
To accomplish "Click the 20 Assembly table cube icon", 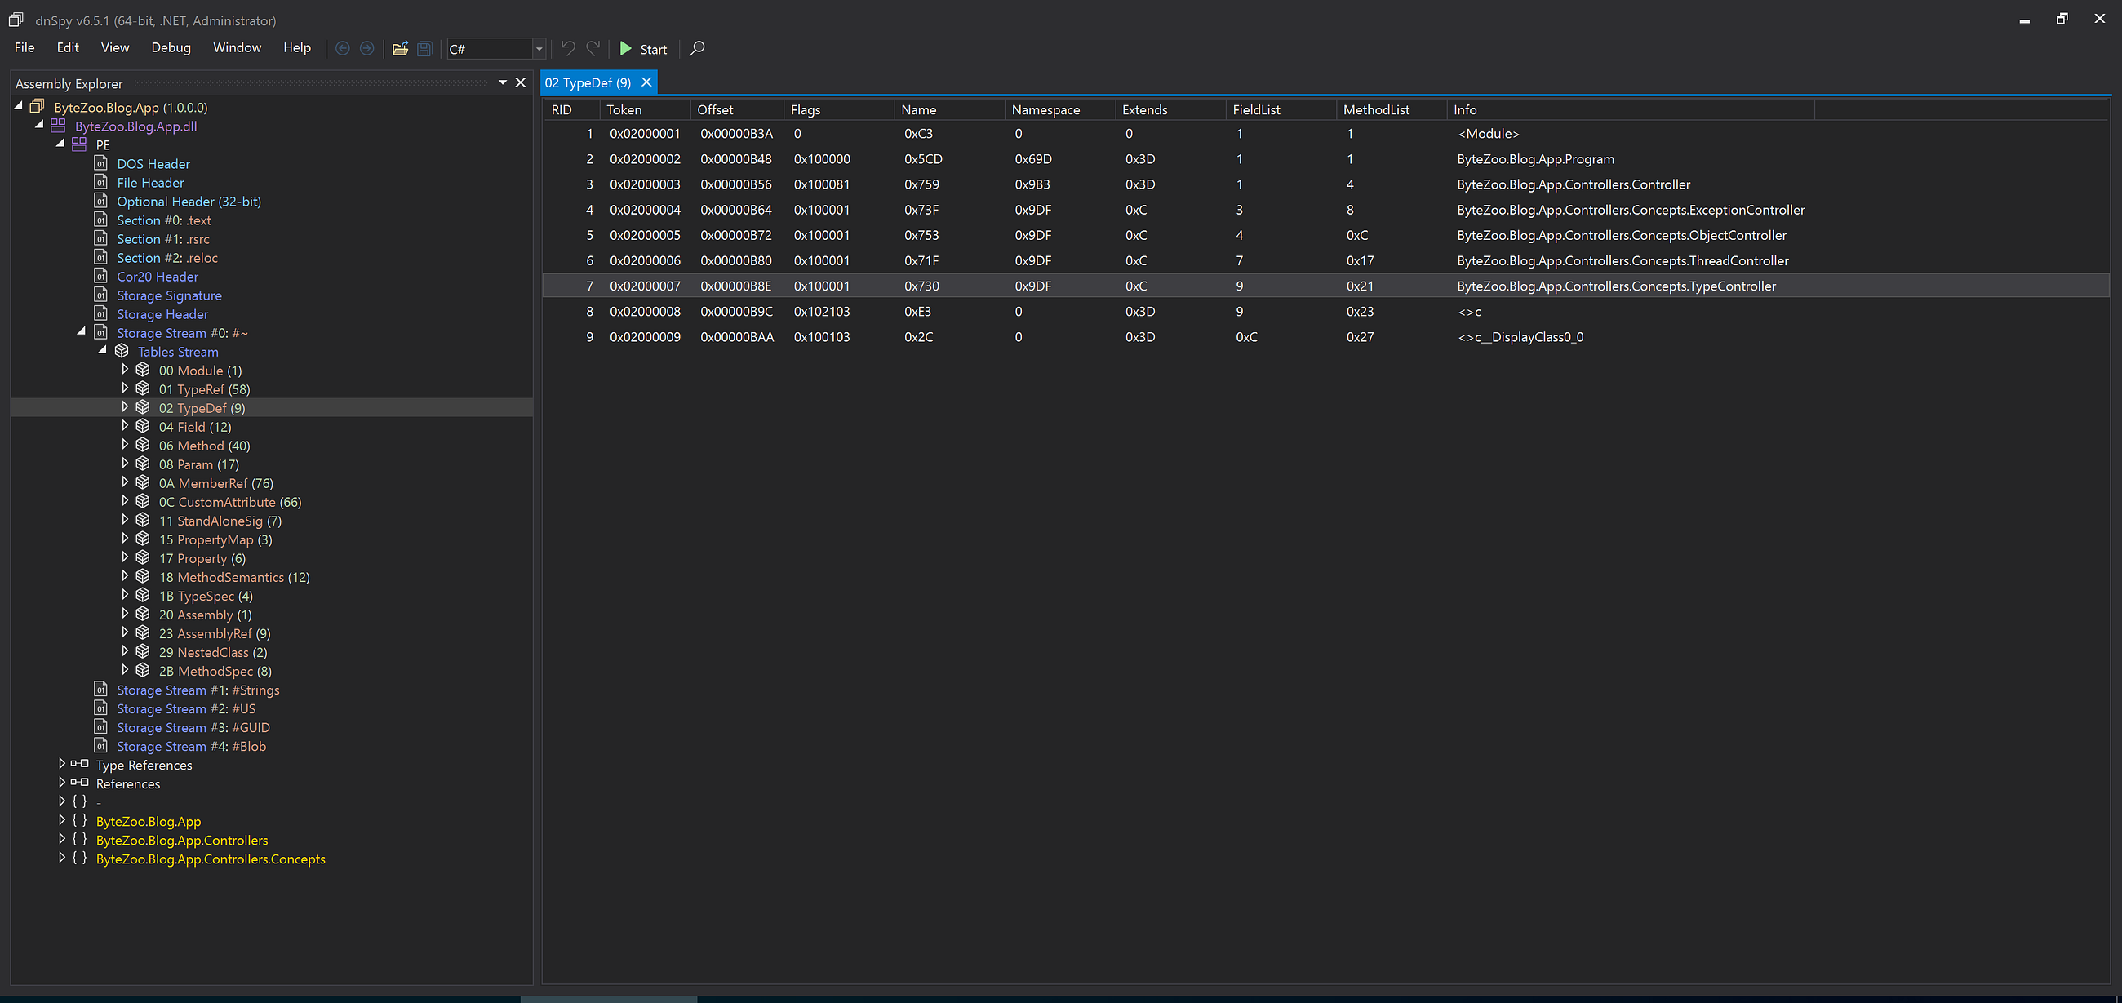I will tap(143, 615).
